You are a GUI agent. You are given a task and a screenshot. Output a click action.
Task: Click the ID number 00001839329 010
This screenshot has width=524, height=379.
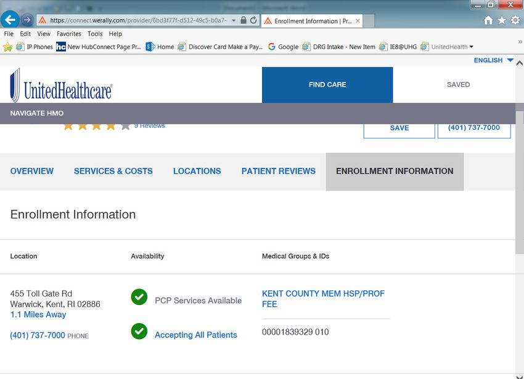295,332
